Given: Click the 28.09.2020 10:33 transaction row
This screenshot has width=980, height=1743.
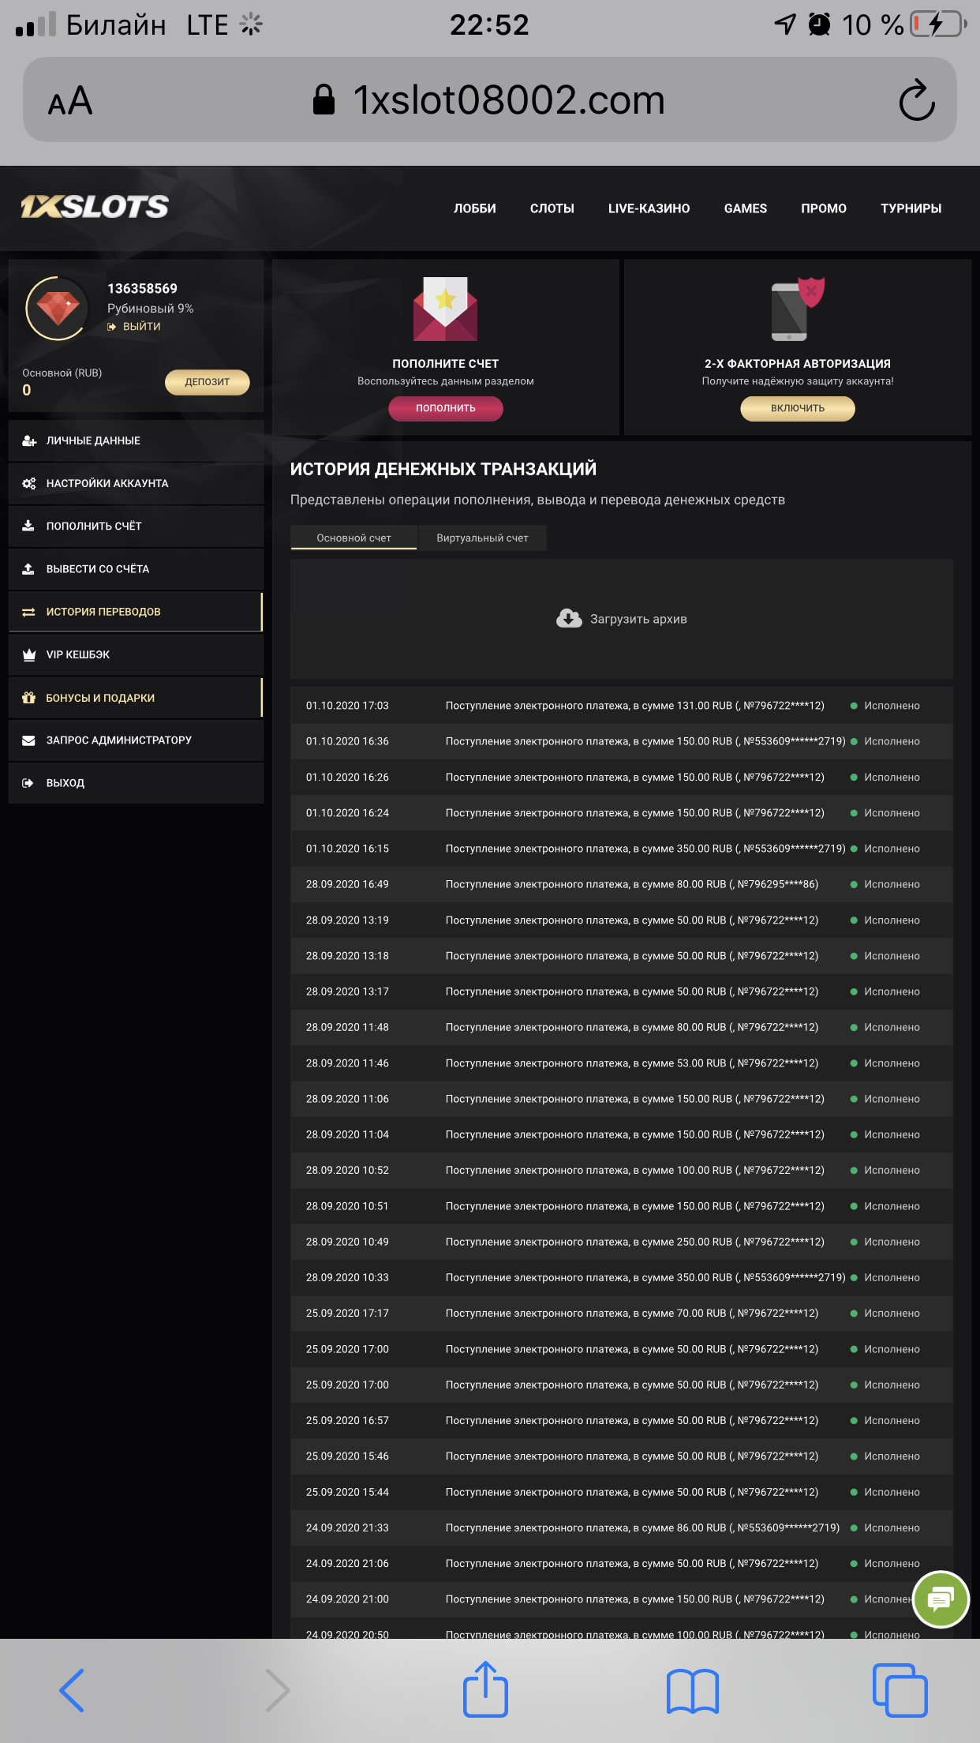Looking at the screenshot, I should coord(622,1277).
